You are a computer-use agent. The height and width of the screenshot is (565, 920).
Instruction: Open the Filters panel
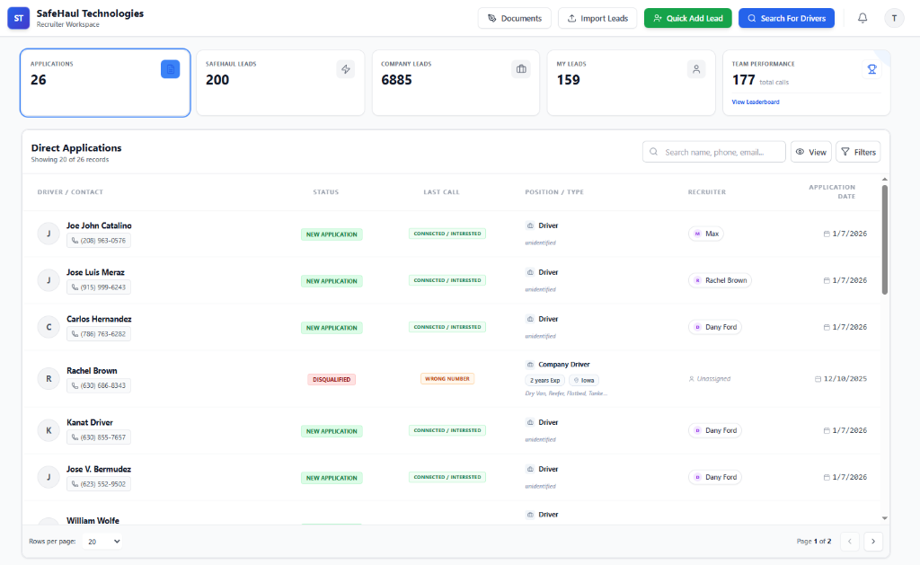858,153
